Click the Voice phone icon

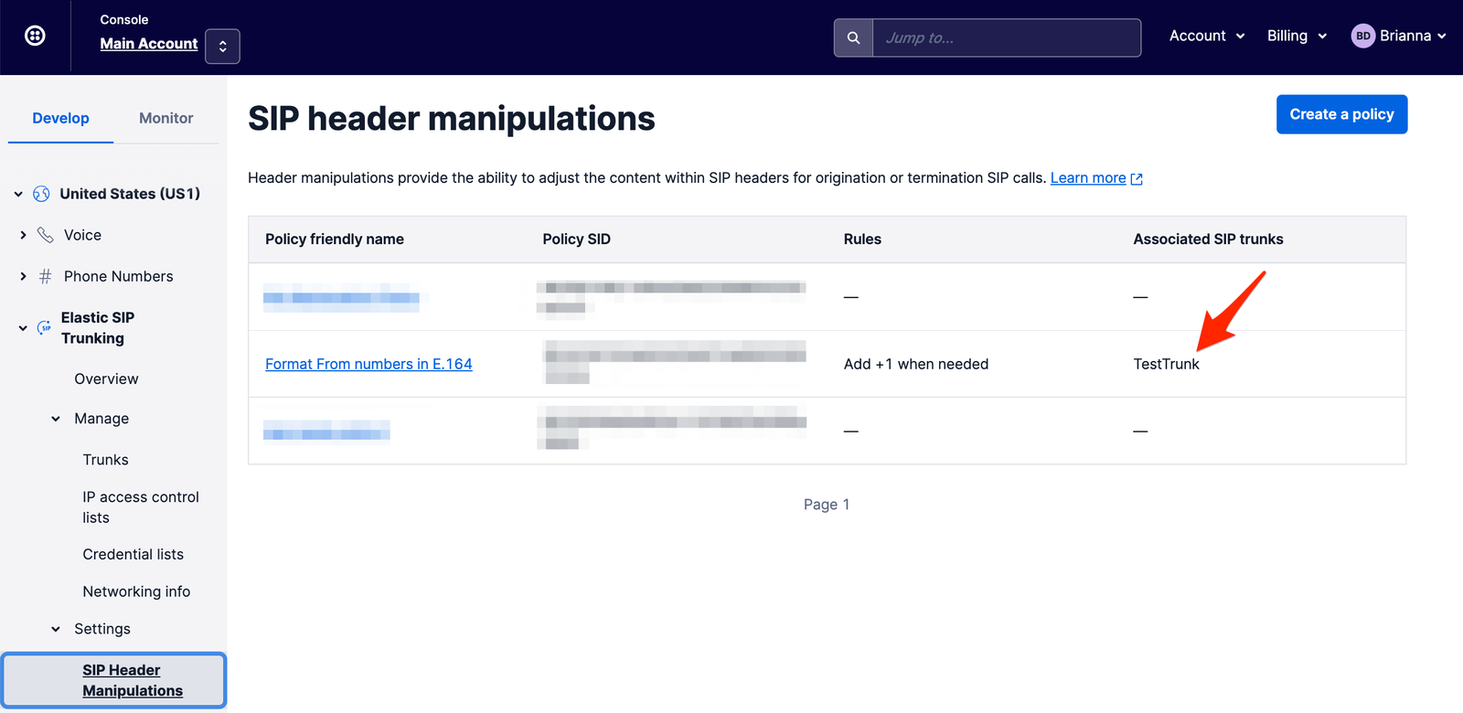(x=45, y=235)
